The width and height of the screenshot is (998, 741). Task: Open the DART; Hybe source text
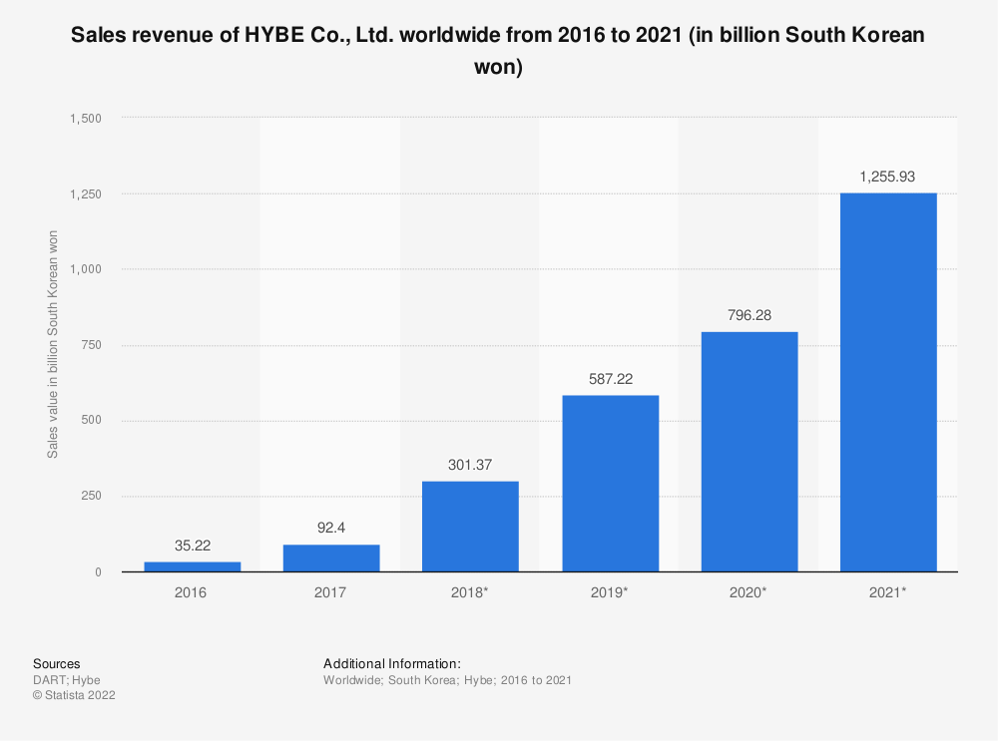coord(60,680)
